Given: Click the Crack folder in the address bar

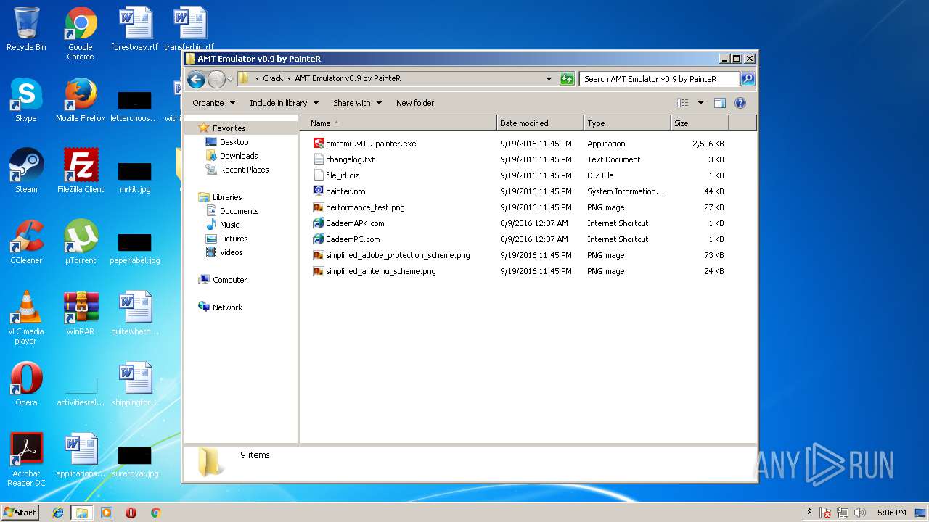Looking at the screenshot, I should click(x=273, y=78).
